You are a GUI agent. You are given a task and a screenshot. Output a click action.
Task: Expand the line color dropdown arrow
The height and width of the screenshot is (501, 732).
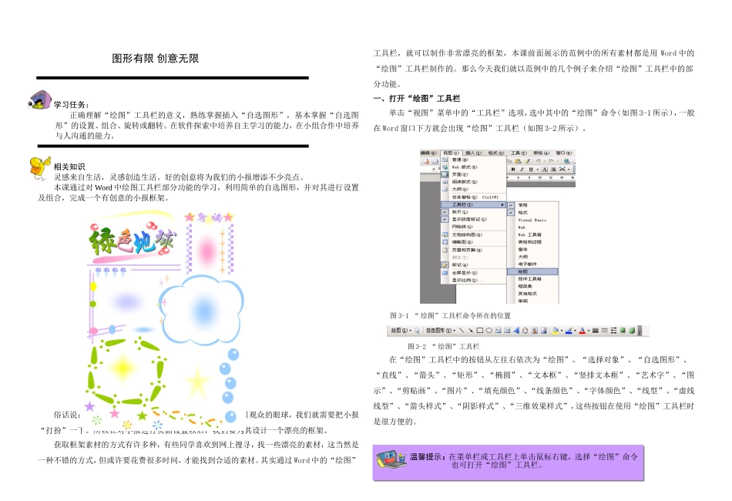click(x=575, y=331)
